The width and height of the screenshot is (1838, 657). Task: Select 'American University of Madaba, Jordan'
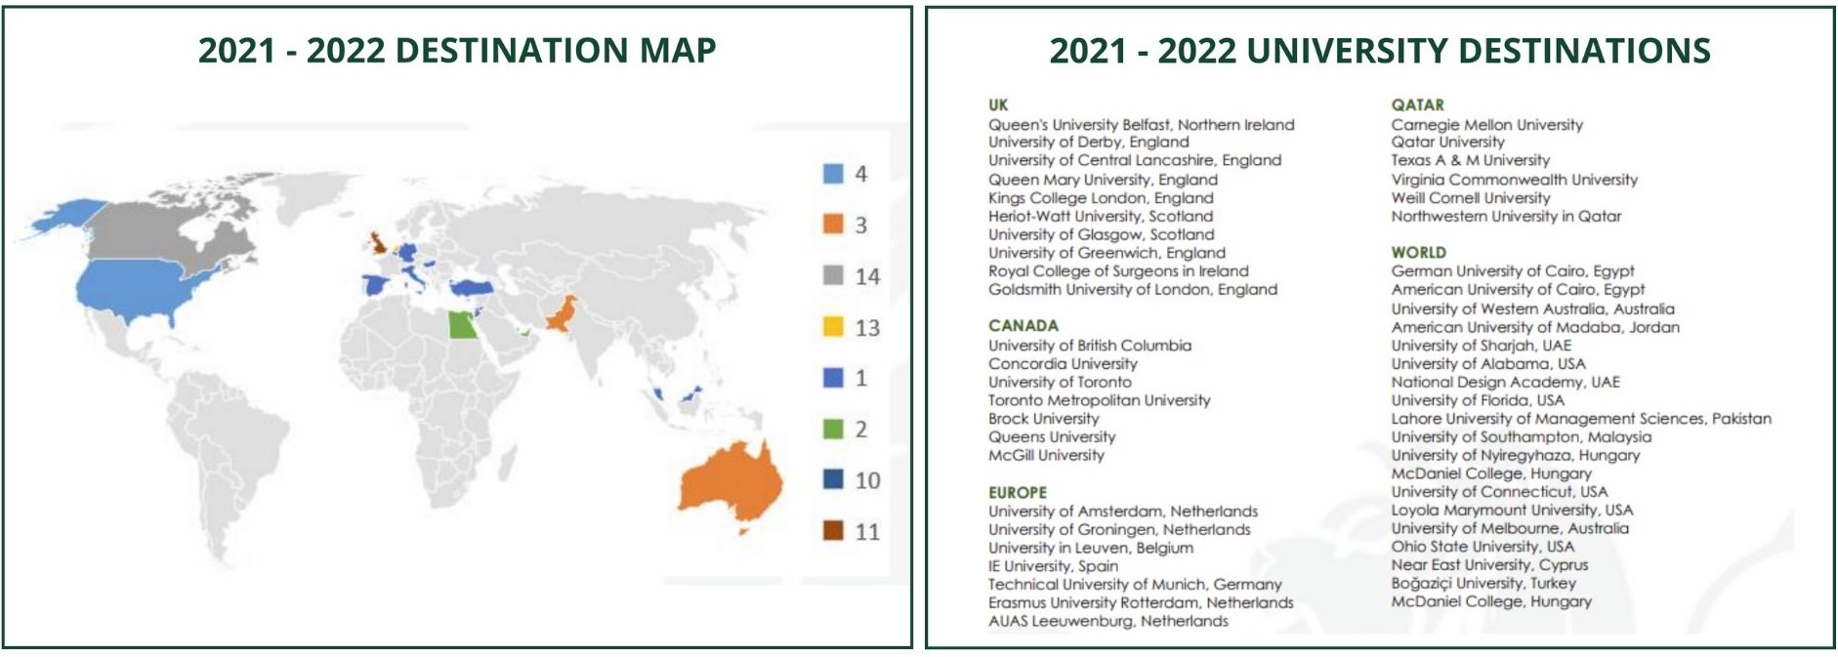point(1536,328)
